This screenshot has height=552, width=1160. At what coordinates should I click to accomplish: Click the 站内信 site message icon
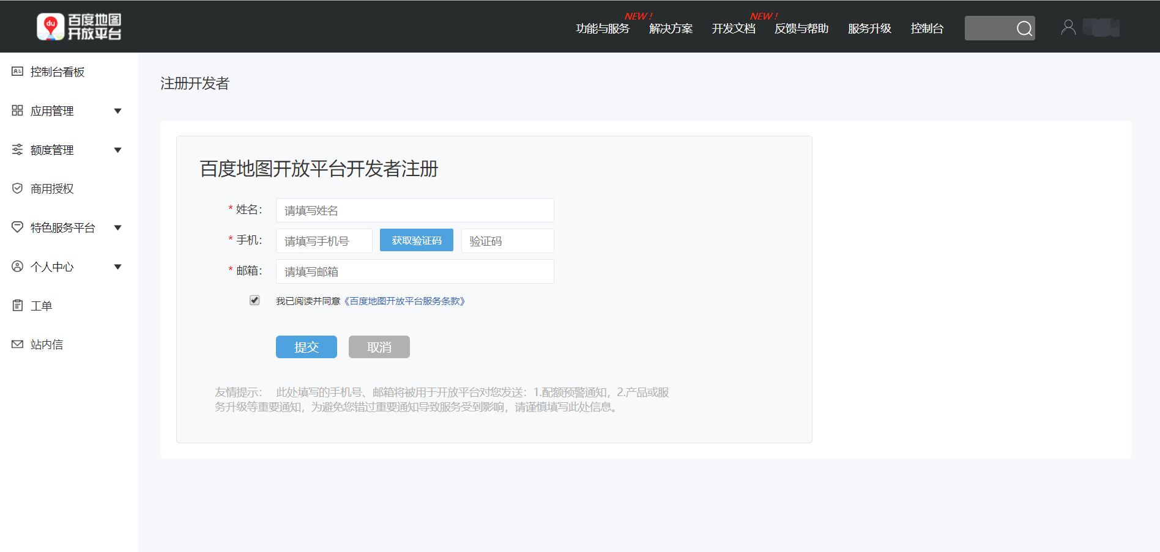[x=18, y=344]
